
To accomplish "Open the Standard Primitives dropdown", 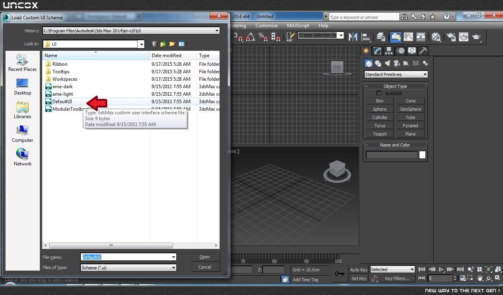I will 396,74.
